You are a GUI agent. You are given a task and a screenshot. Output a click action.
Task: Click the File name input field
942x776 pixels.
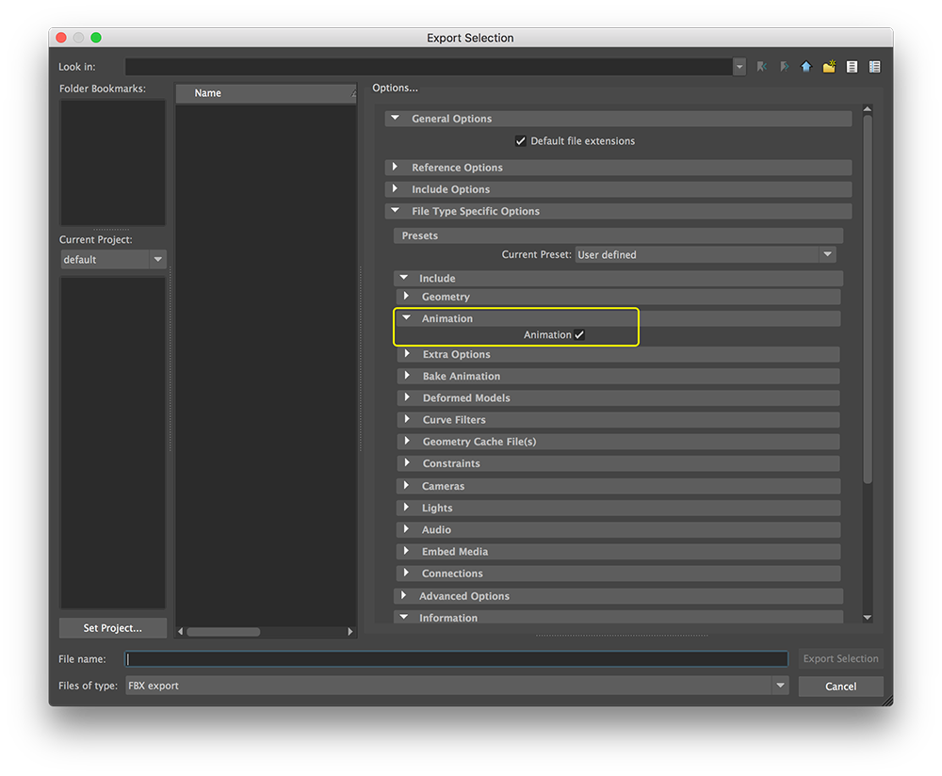457,659
